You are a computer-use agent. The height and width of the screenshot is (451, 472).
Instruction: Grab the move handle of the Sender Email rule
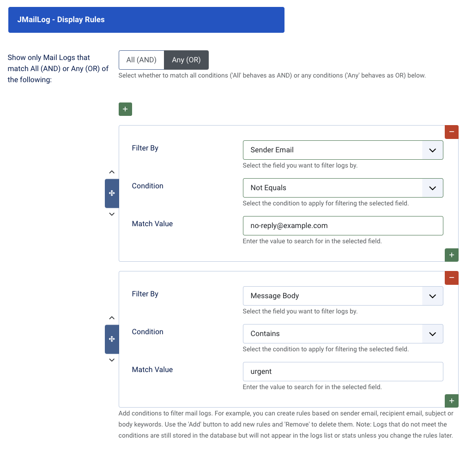112,193
